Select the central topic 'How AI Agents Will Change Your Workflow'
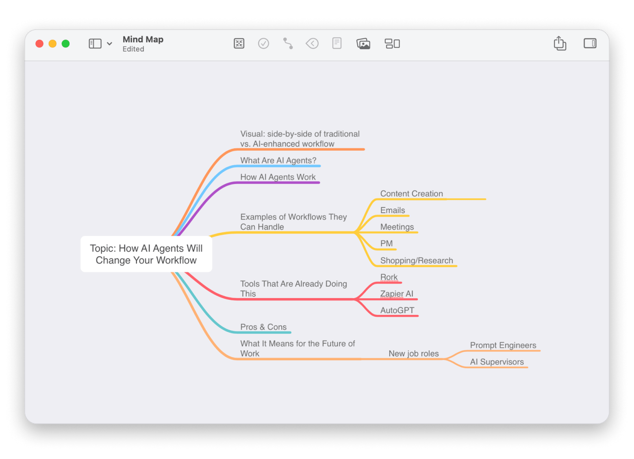The height and width of the screenshot is (459, 634). [x=146, y=254]
